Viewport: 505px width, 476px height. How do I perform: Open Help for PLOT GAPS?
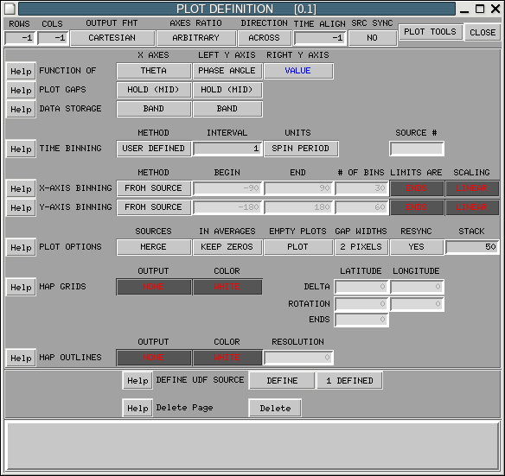click(21, 90)
